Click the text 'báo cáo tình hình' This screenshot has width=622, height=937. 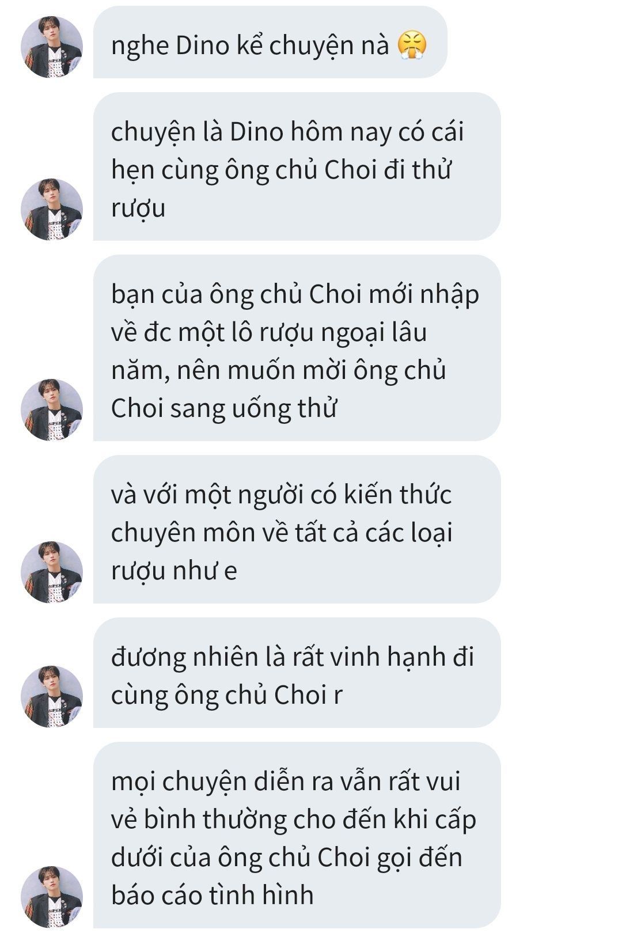[213, 896]
